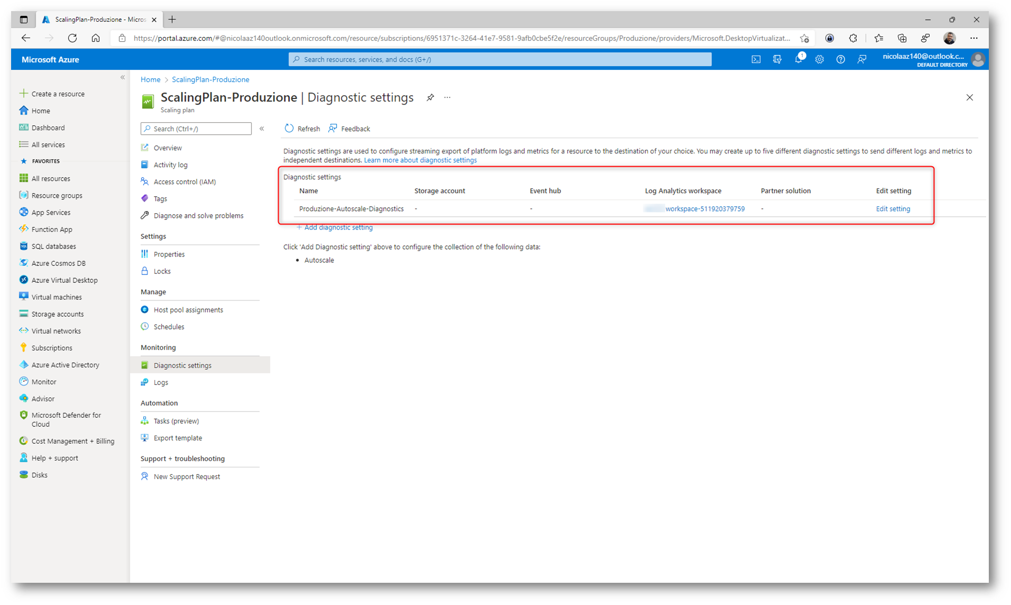This screenshot has height=605, width=1011.
Task: Select Diagnostic settings under Monitoring
Action: pyautogui.click(x=200, y=365)
